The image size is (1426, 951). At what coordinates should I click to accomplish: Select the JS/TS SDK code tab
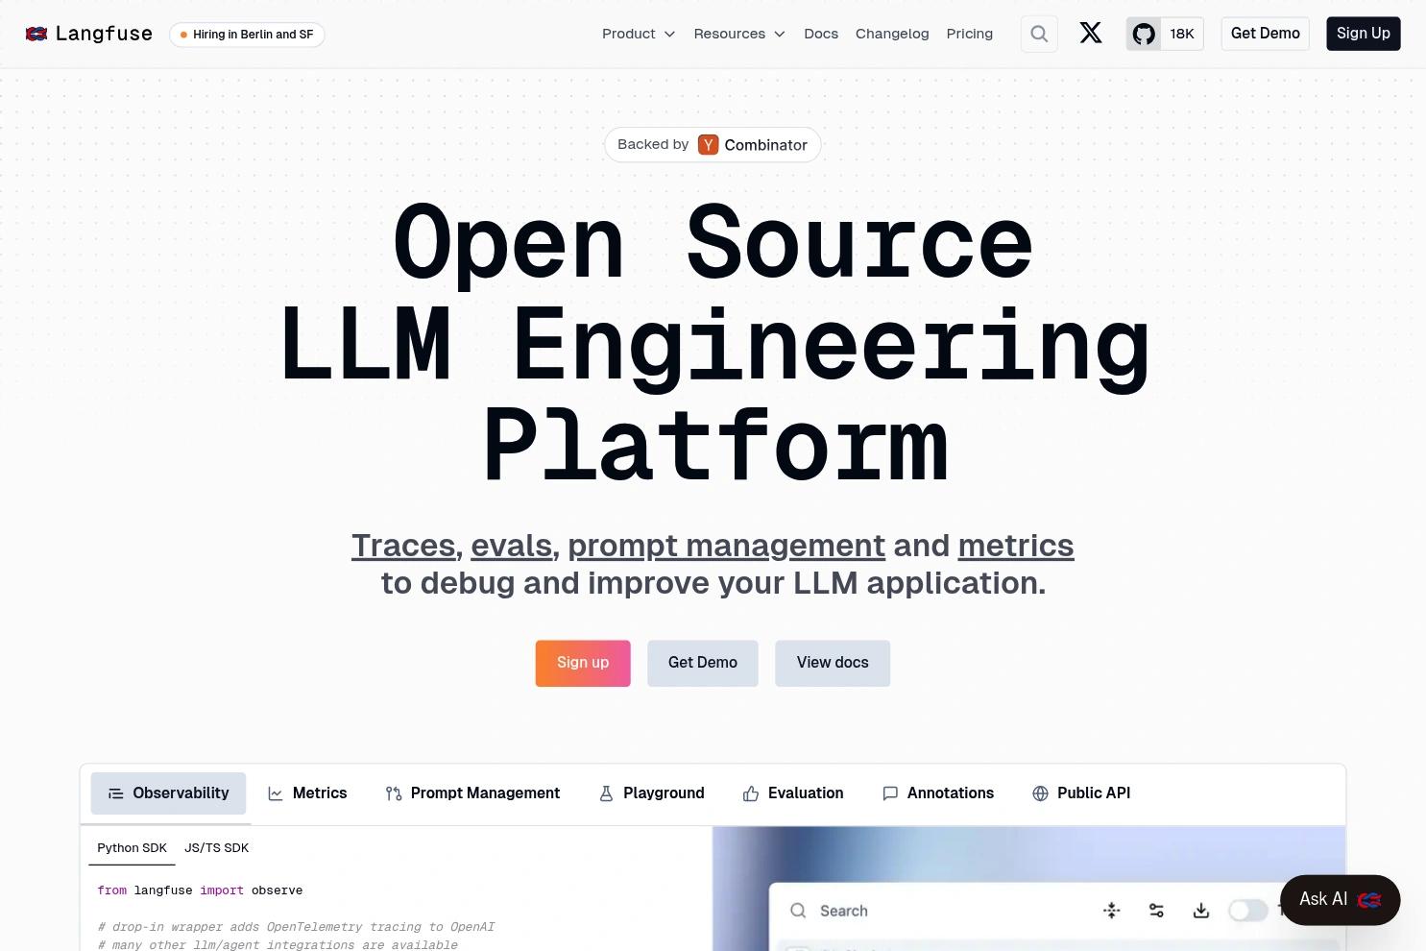(216, 848)
